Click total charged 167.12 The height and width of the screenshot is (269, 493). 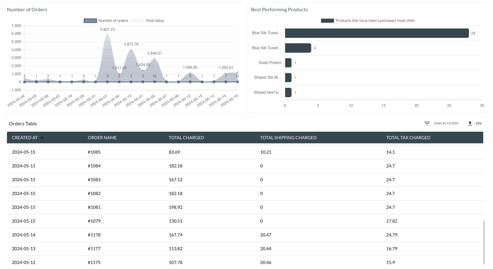click(x=176, y=180)
